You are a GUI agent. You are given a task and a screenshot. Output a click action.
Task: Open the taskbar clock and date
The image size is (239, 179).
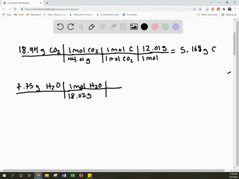[x=233, y=176]
